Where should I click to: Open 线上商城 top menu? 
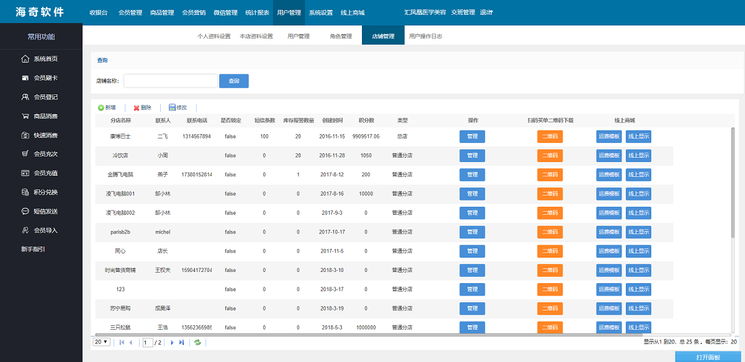click(x=353, y=12)
